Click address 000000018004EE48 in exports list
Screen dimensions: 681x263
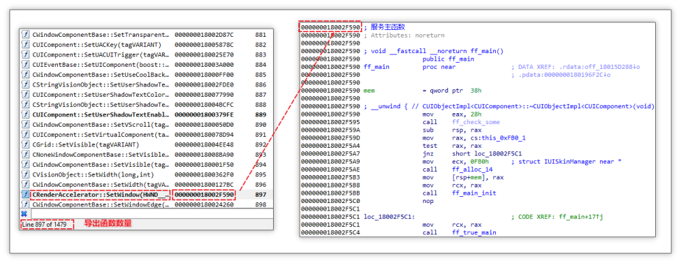(204, 144)
